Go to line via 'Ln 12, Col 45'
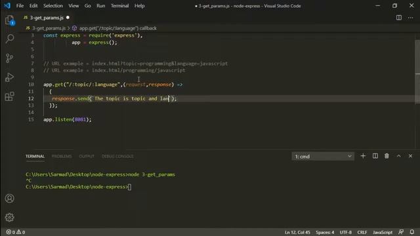420x236 pixels. click(297, 232)
